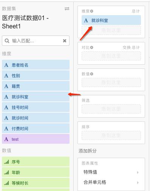
Task: Click the 序号 numeric bar icon
Action: tap(6, 162)
